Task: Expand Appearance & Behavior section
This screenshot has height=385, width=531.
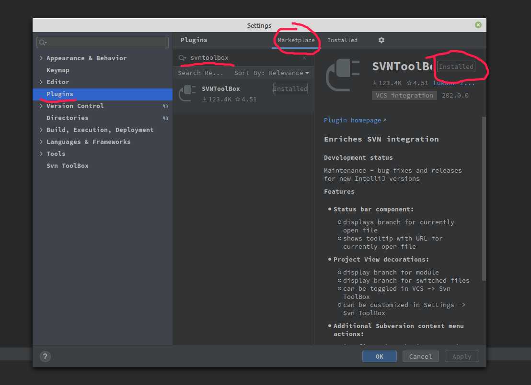Action: pos(41,58)
